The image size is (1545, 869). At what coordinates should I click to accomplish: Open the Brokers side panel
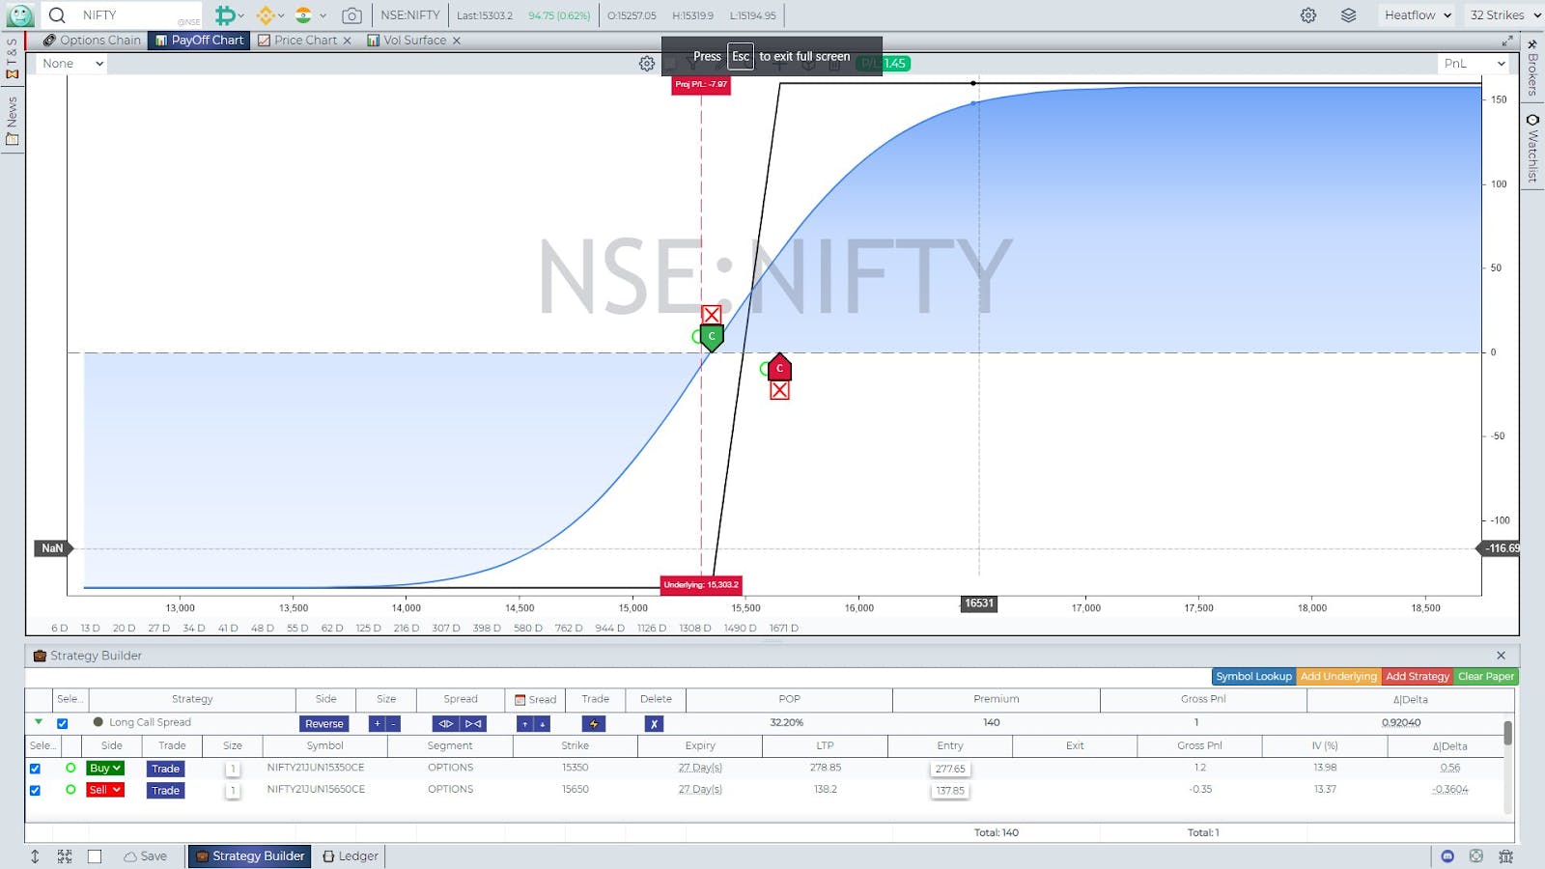tap(1532, 68)
